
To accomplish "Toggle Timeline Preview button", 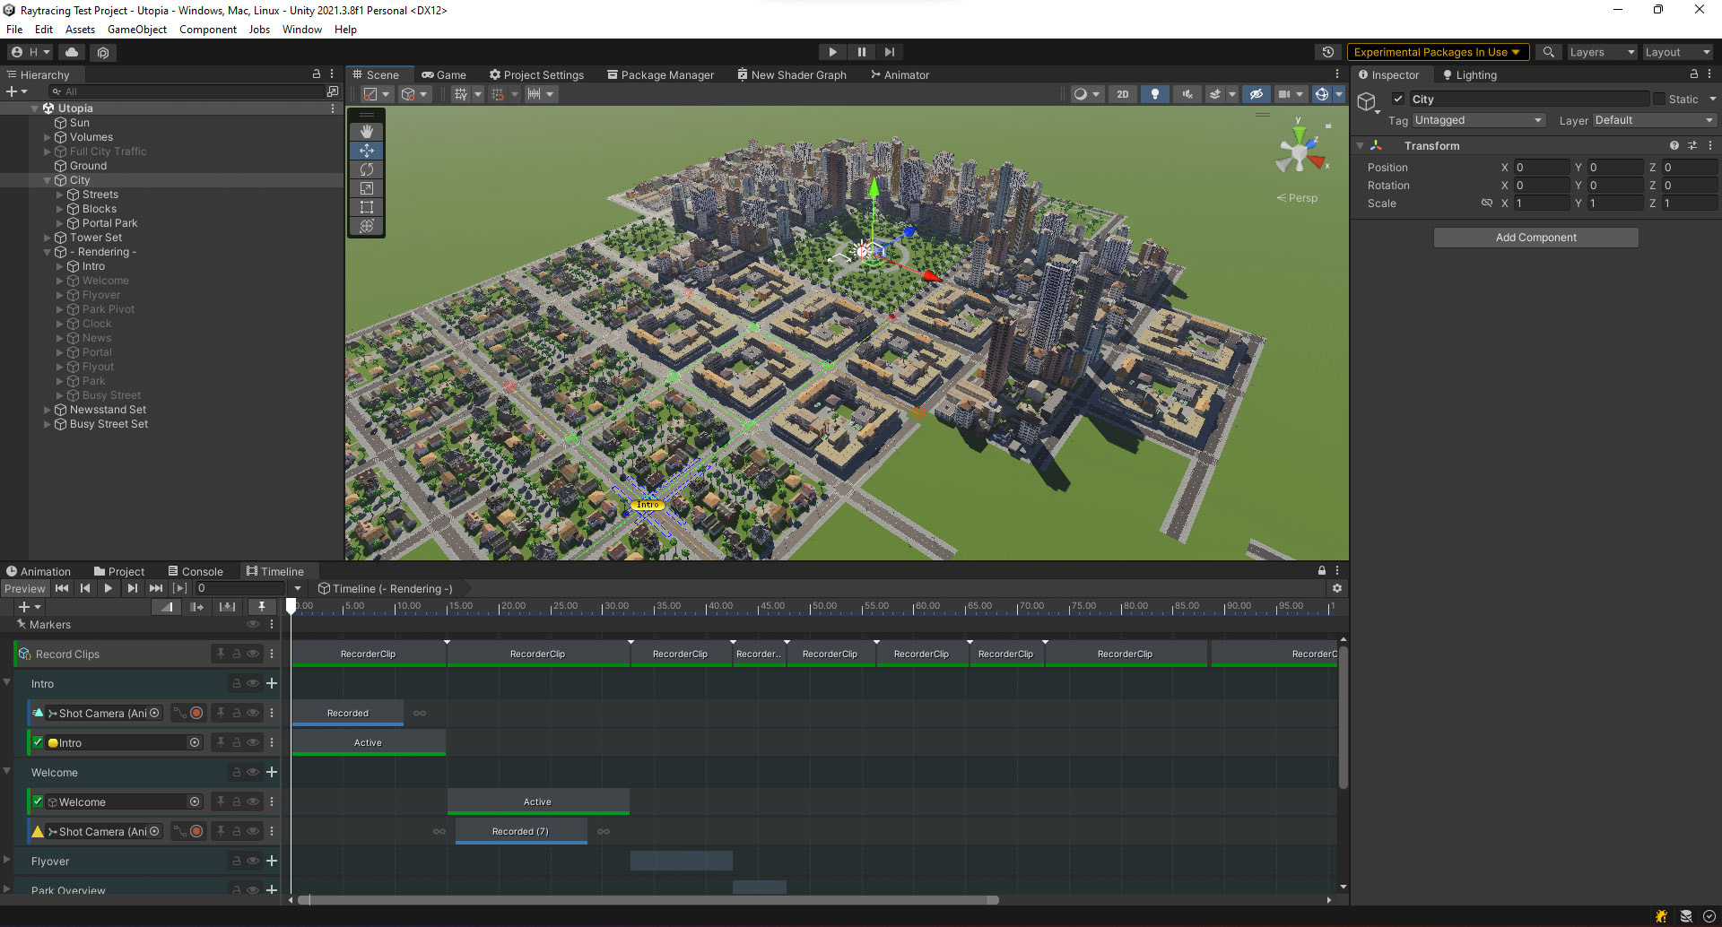I will (x=24, y=589).
